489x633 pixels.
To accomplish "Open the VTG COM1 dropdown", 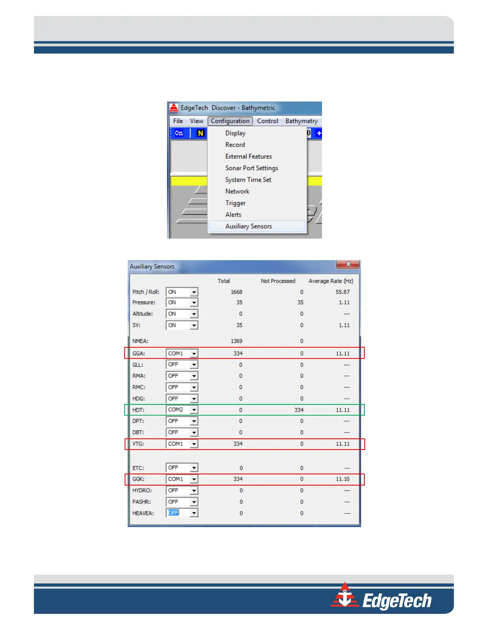I will 194,444.
